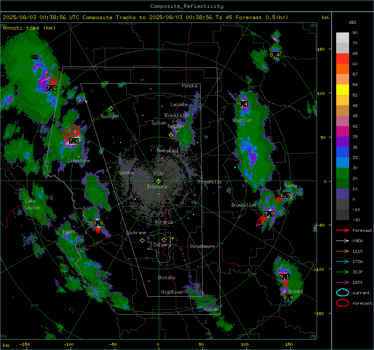The height and width of the screenshot is (350, 374).
Task: Click the 9.9 storm top label near Drumheller
Action: [x=269, y=213]
